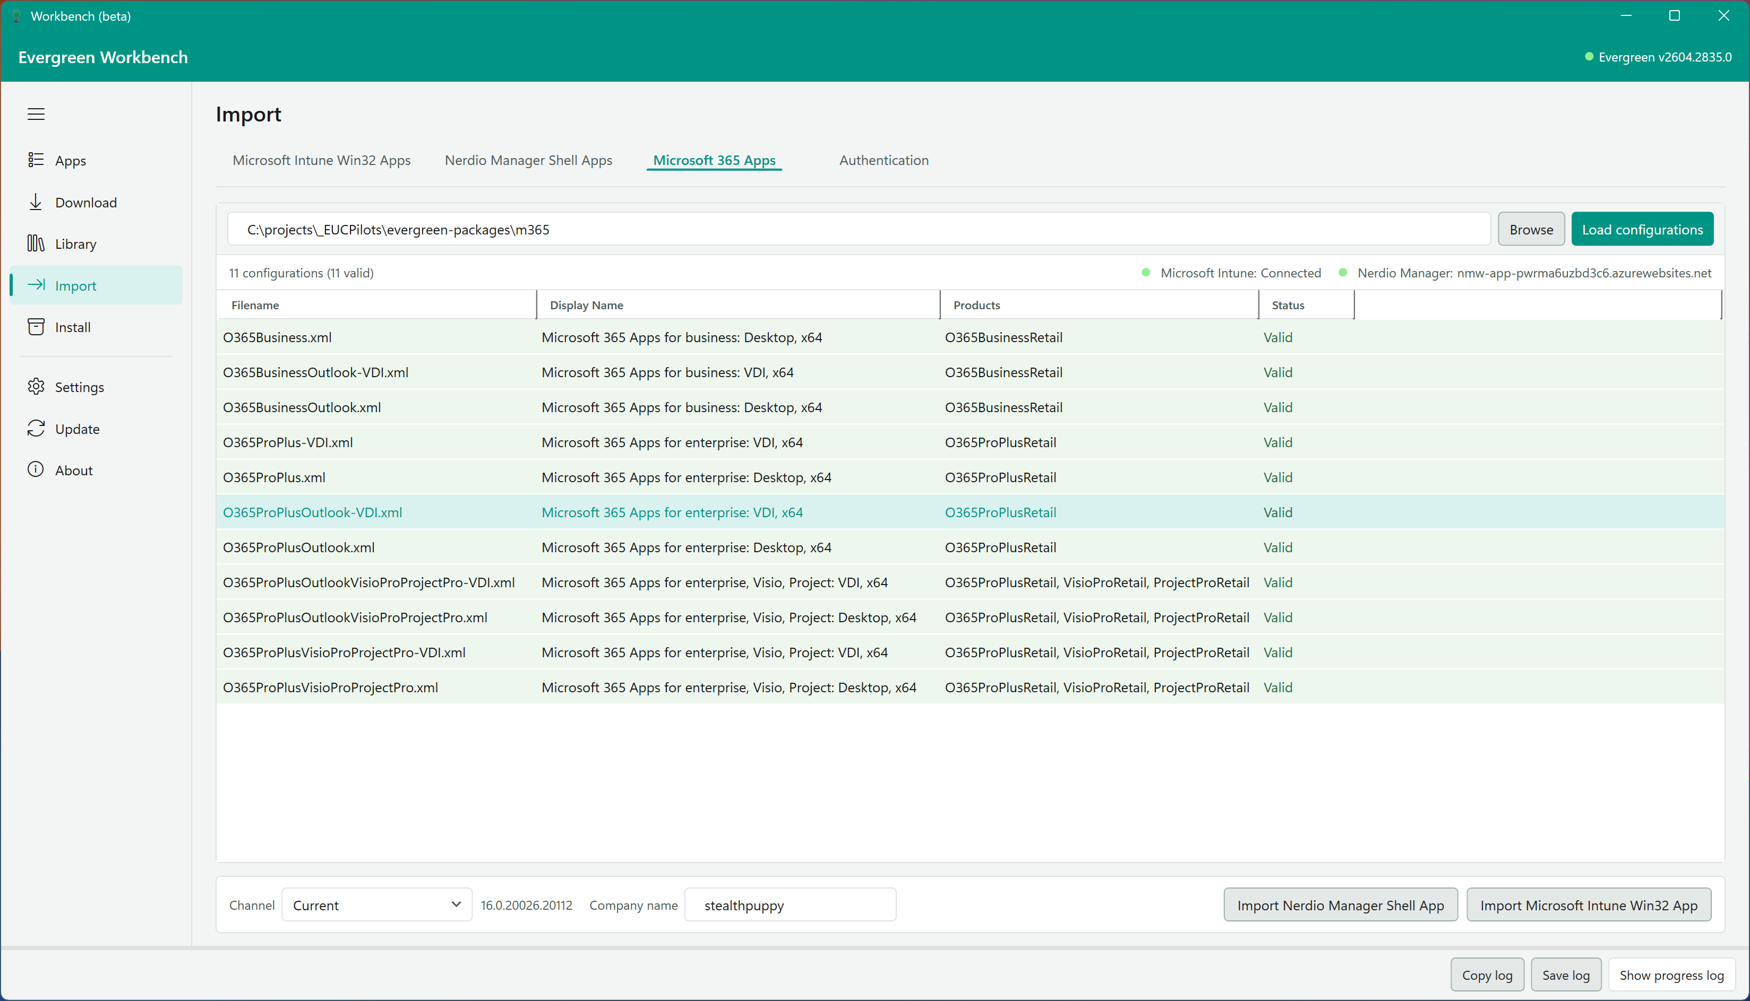This screenshot has width=1750, height=1001.
Task: Click Import Nerdio Manager Shell App
Action: tap(1340, 905)
